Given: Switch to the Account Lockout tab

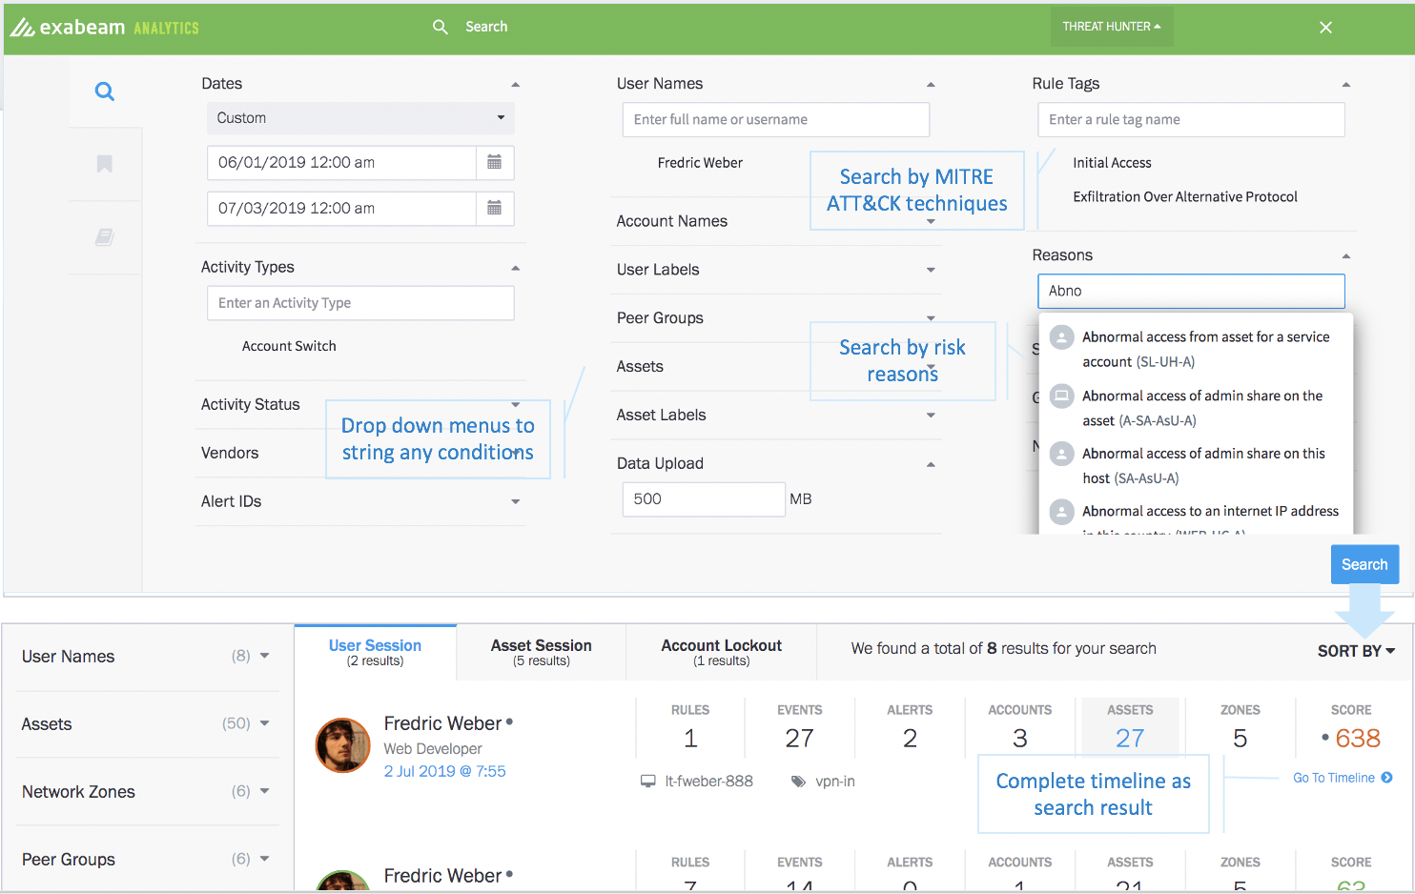Looking at the screenshot, I should [x=722, y=652].
